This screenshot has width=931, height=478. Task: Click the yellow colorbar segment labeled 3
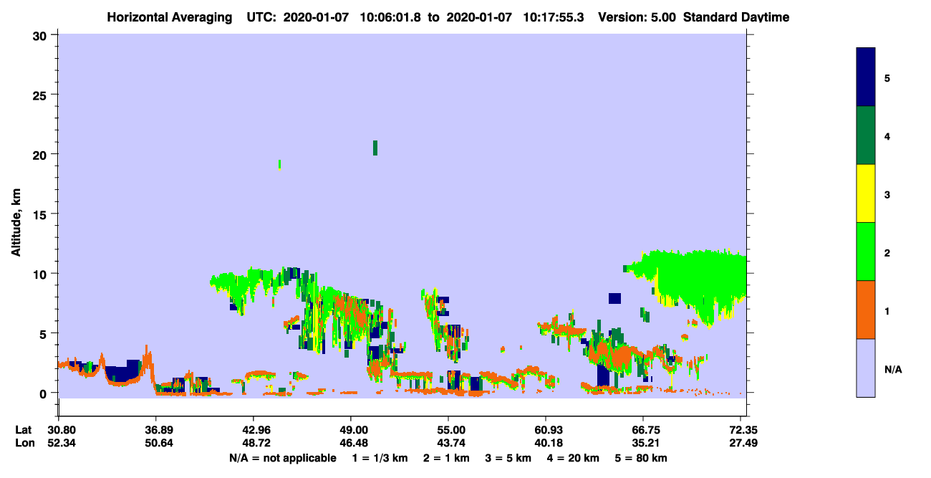(865, 193)
